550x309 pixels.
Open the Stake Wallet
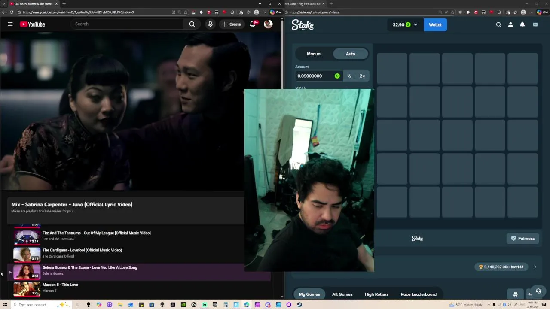(435, 25)
